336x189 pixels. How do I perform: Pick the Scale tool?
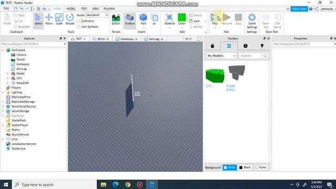[59, 19]
